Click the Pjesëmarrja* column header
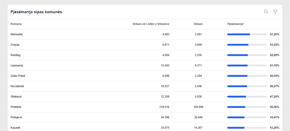Viewport: 290px width, 131px height. (236, 24)
